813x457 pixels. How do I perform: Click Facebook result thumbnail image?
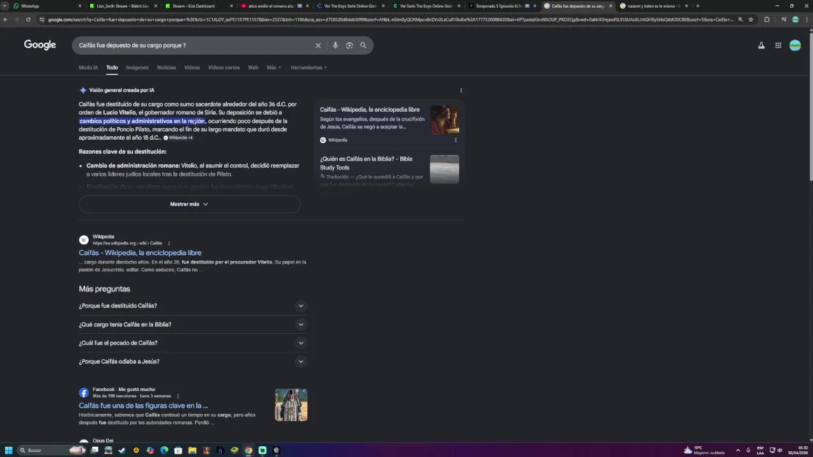coord(291,405)
